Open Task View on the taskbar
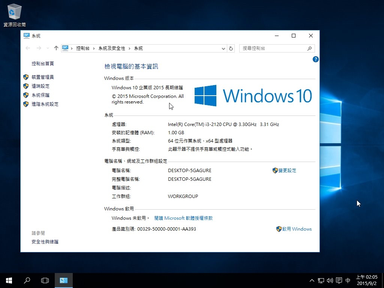 45,280
